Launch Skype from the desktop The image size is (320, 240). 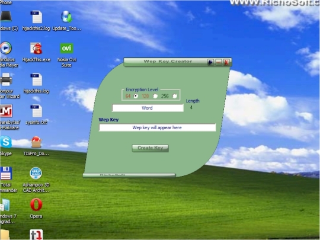point(6,142)
